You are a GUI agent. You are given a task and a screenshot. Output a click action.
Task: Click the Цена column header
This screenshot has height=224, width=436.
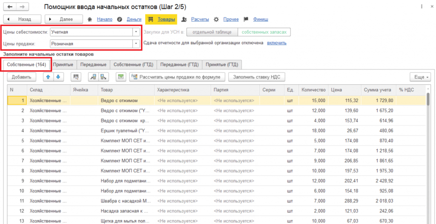click(x=344, y=90)
